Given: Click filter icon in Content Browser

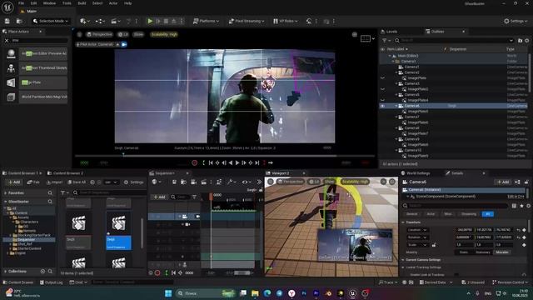Looking at the screenshot, I should [62, 192].
